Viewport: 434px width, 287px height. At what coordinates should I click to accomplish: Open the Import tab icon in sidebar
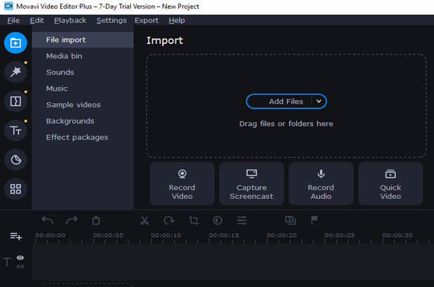pyautogui.click(x=15, y=43)
